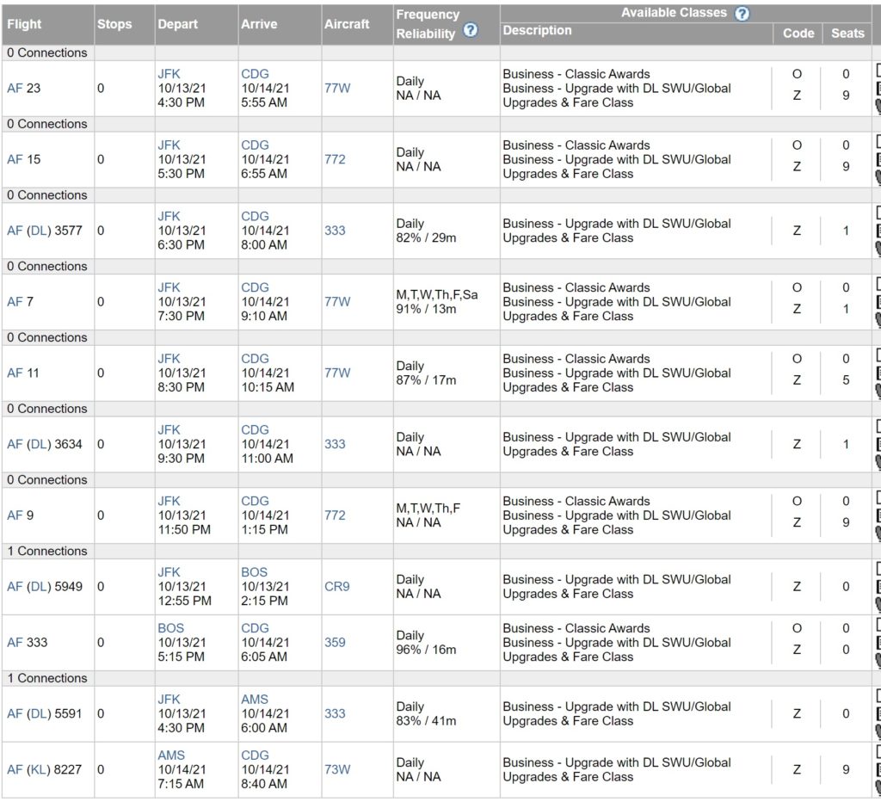
Task: Open the CR9 aircraft link
Action: click(x=336, y=587)
